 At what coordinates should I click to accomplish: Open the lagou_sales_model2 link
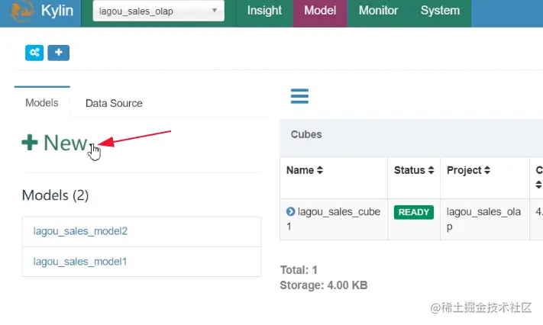[x=80, y=230]
